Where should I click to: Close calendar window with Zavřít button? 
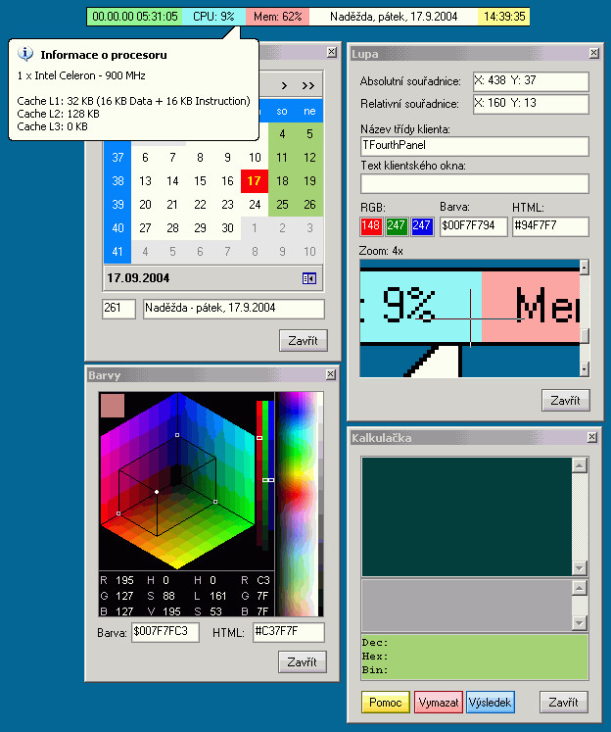click(304, 341)
